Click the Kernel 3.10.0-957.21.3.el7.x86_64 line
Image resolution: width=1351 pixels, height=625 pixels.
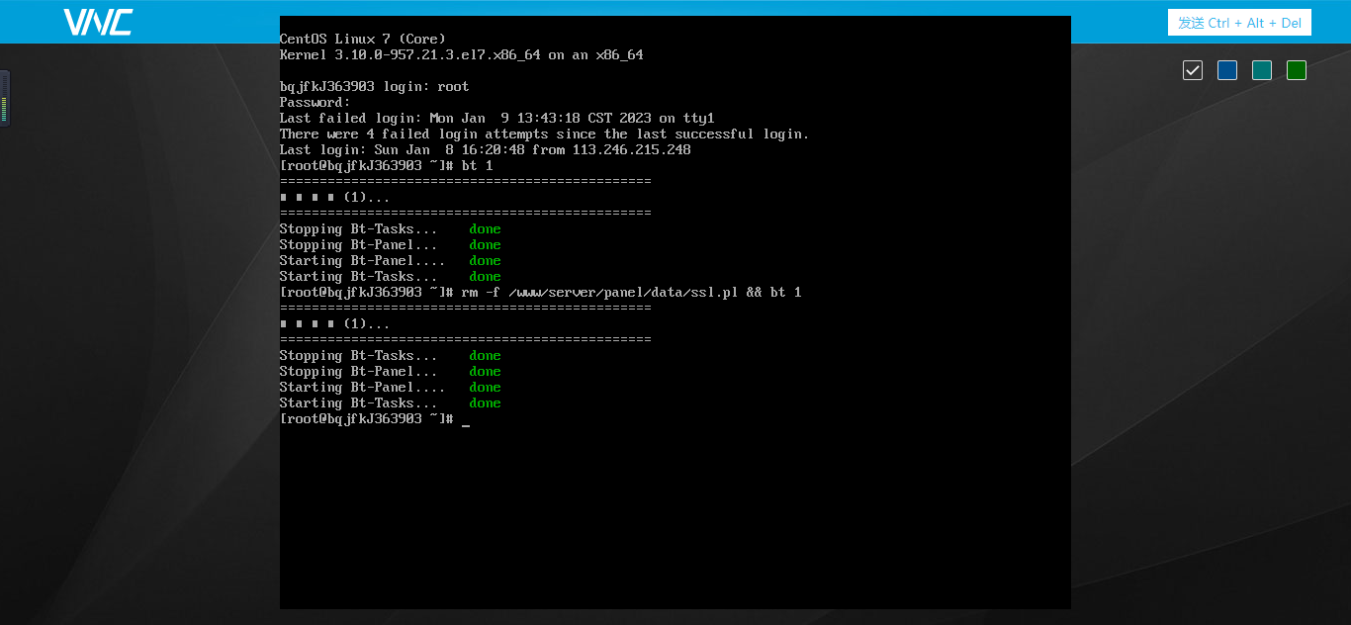click(x=462, y=55)
